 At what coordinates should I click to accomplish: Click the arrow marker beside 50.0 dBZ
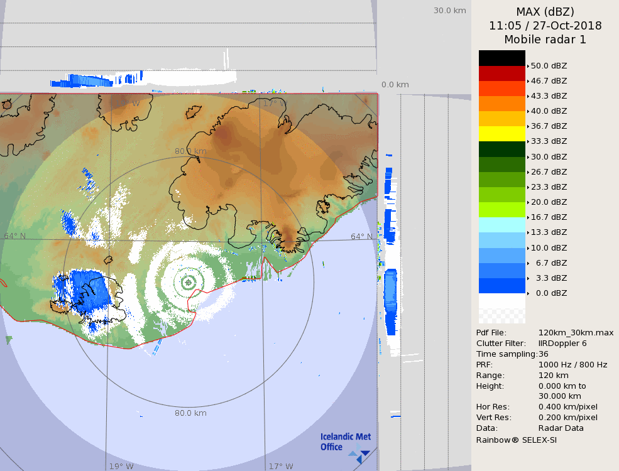tap(528, 66)
